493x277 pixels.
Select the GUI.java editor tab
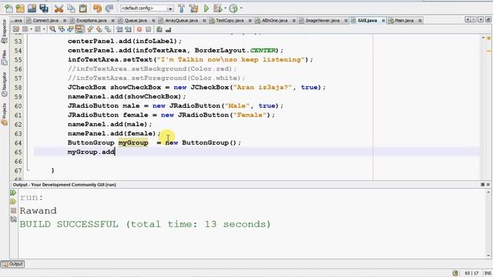click(x=367, y=21)
